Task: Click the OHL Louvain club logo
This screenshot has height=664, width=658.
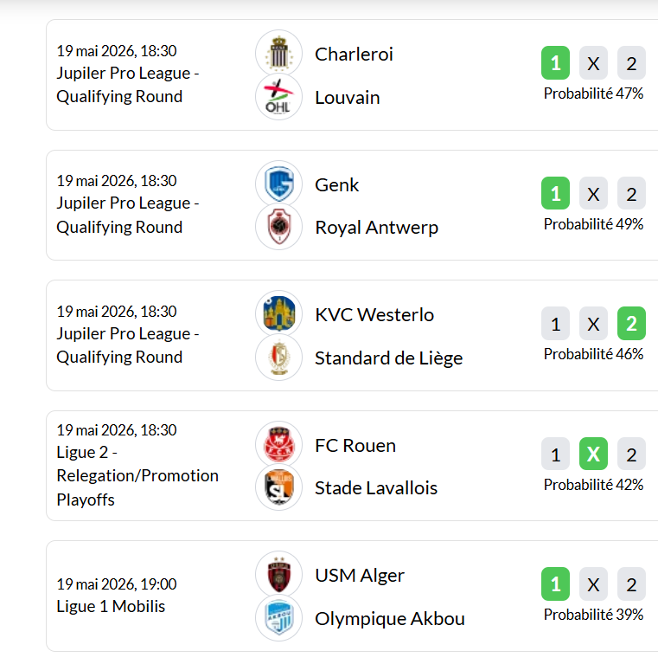Action: tap(278, 97)
